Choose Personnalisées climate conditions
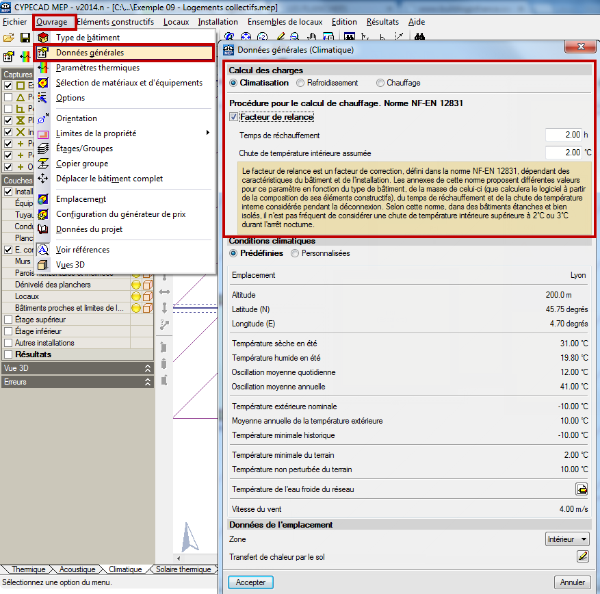 pyautogui.click(x=295, y=253)
